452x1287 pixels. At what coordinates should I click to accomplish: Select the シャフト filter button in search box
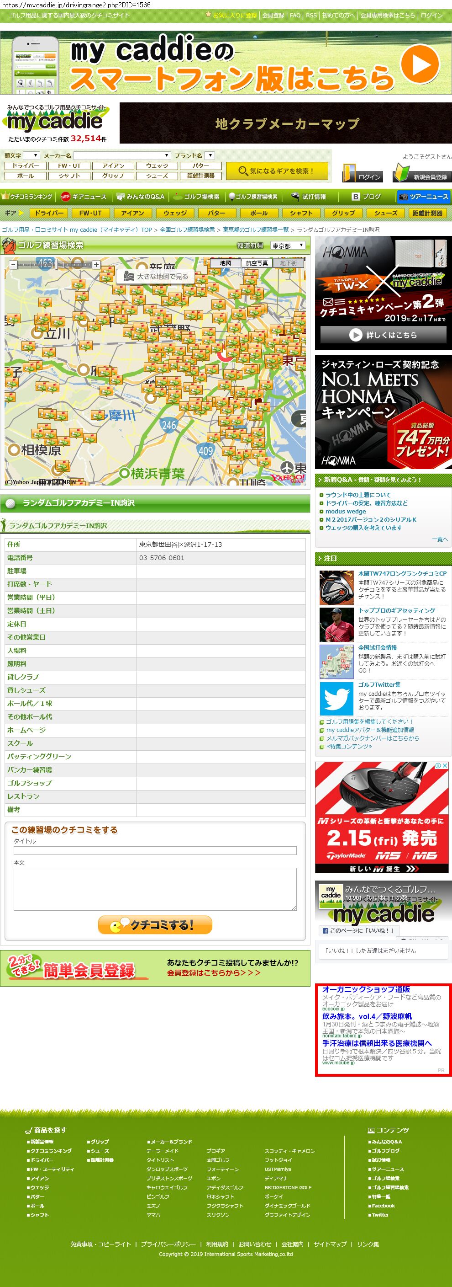pyautogui.click(x=69, y=176)
